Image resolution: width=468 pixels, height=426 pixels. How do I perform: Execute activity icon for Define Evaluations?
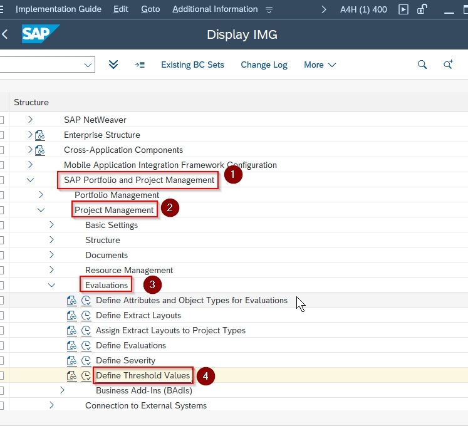coord(86,346)
